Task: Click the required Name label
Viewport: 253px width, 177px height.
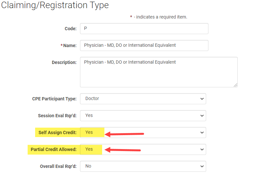Action: (69, 45)
